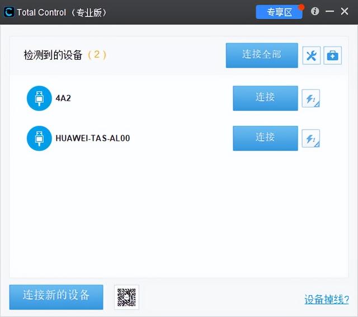
Task: Select the HUAWEI-TAS-AL00 device name
Action: (93, 138)
